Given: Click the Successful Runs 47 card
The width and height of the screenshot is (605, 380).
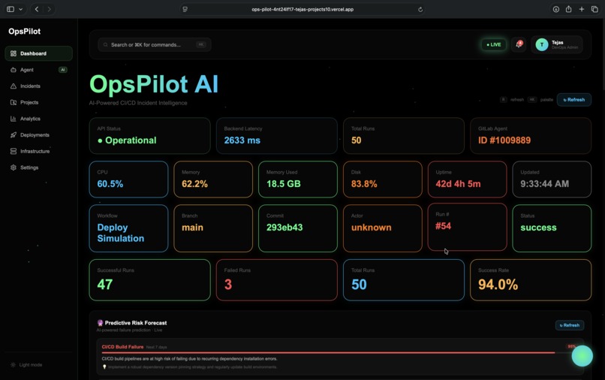Looking at the screenshot, I should click(149, 280).
